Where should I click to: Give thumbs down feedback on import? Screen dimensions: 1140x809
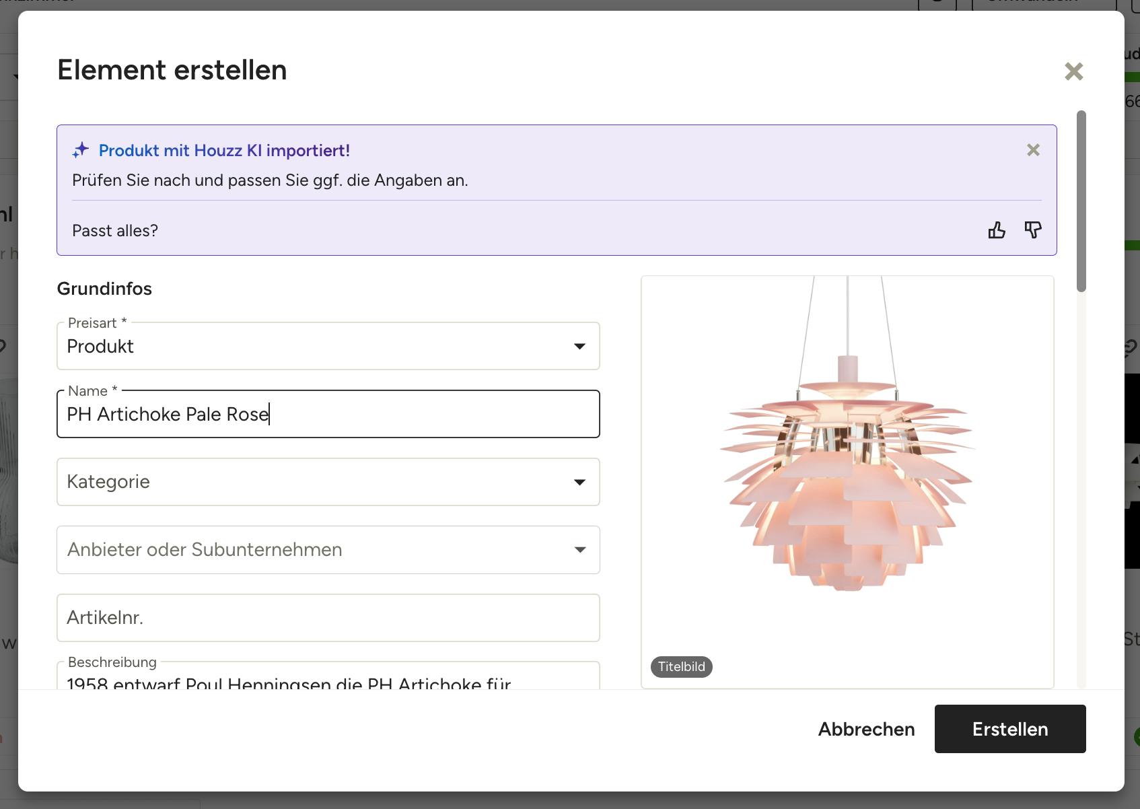pyautogui.click(x=1033, y=230)
